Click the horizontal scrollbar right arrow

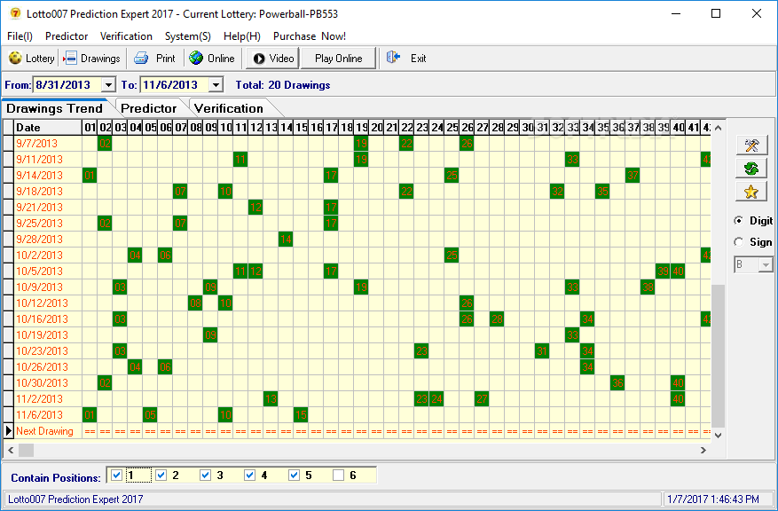703,450
